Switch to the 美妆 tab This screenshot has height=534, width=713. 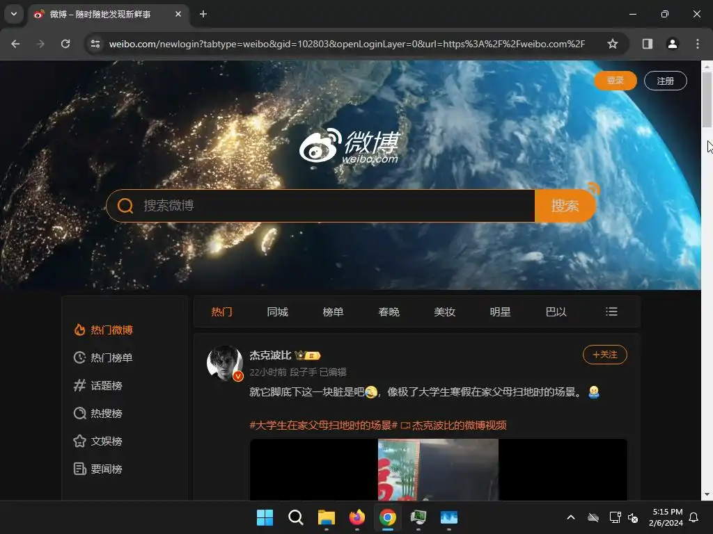point(445,312)
